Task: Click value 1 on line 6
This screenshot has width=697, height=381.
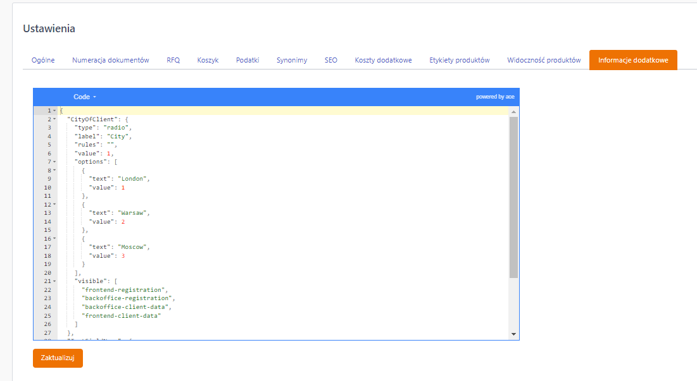Action: 108,154
